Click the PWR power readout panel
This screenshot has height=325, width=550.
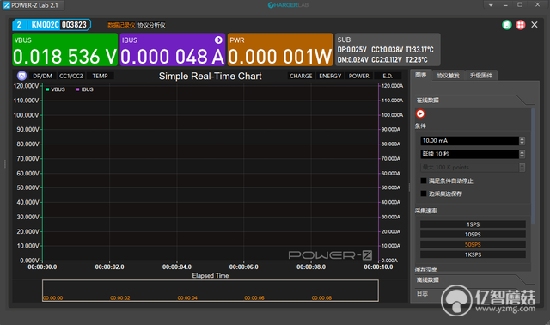280,50
